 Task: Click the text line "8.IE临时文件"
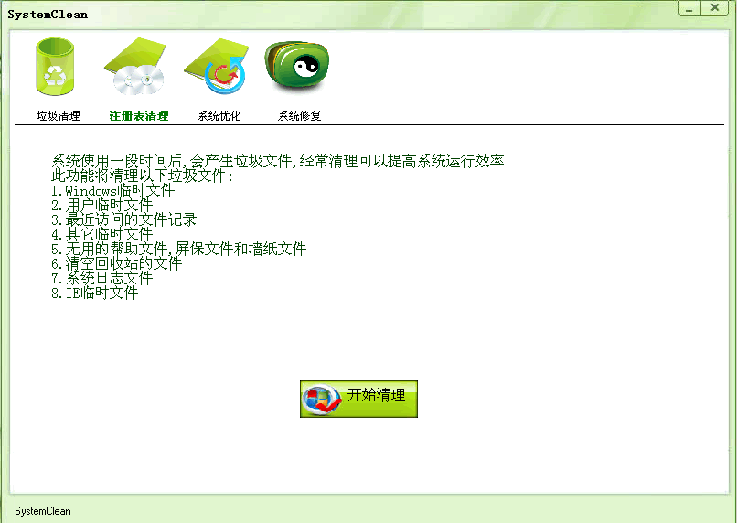tap(94, 293)
